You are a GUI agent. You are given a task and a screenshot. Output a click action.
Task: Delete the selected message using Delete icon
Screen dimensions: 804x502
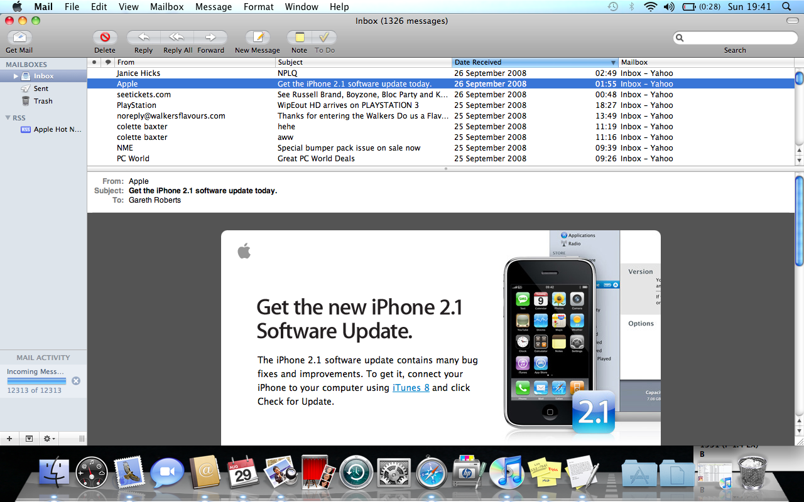click(x=105, y=38)
